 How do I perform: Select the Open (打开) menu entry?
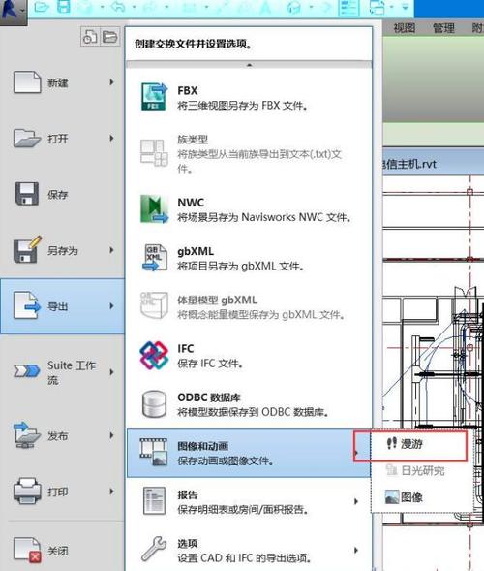point(62,139)
